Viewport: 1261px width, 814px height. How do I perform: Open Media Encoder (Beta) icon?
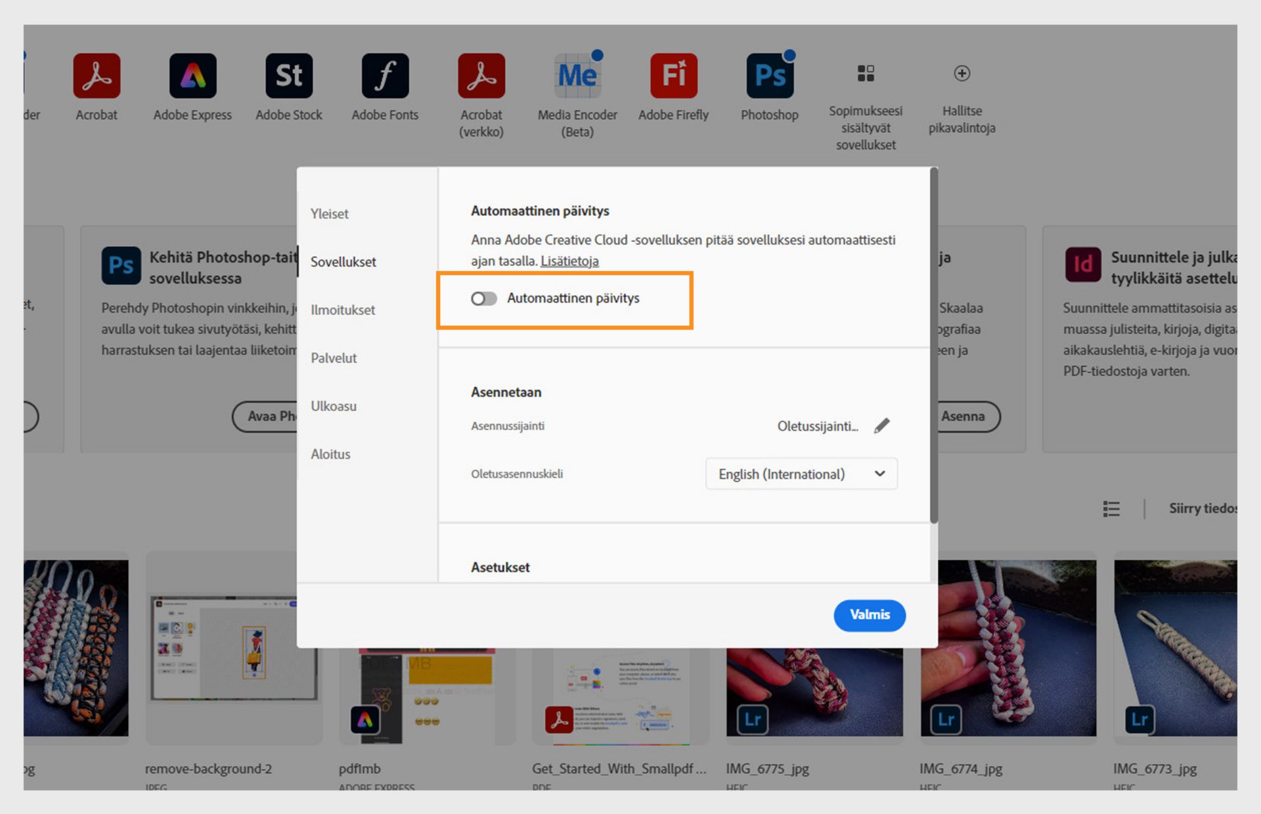577,75
